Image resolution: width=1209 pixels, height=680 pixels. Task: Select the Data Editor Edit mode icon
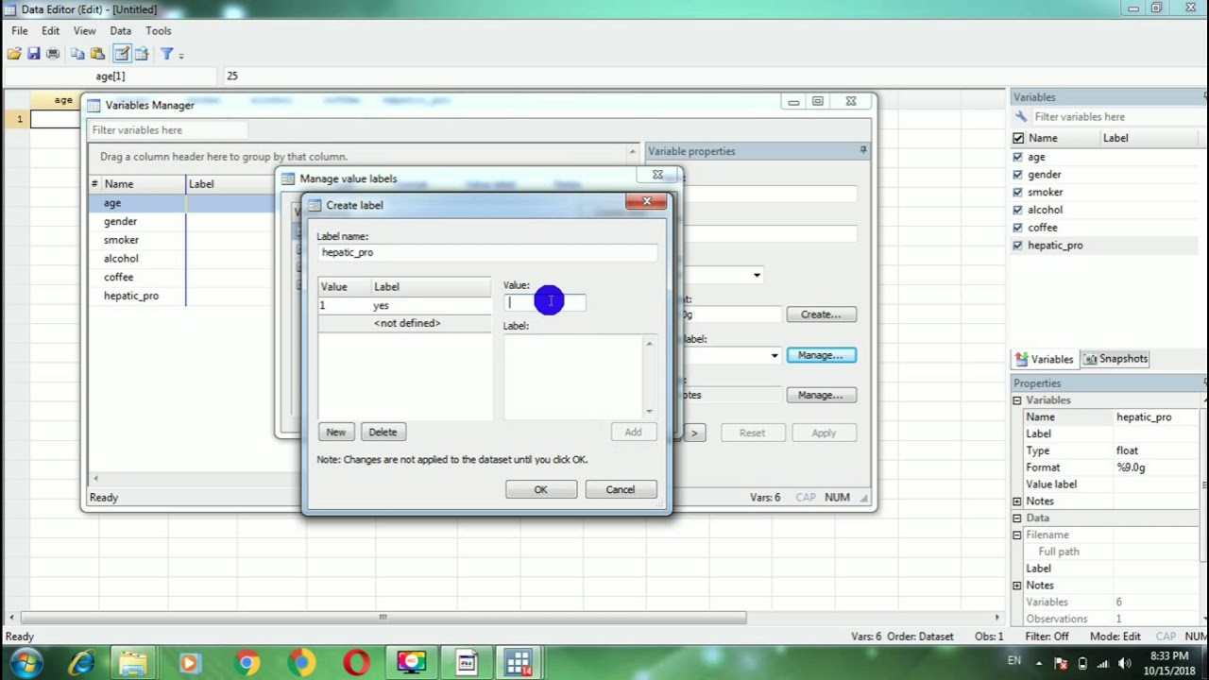(x=122, y=54)
